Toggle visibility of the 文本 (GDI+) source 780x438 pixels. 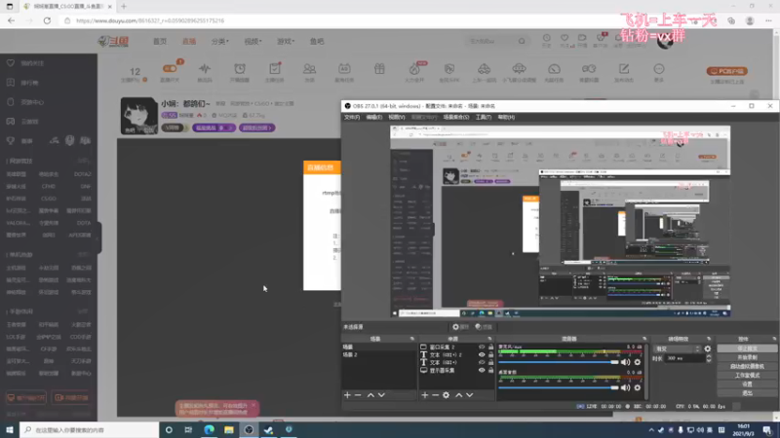[x=481, y=362]
